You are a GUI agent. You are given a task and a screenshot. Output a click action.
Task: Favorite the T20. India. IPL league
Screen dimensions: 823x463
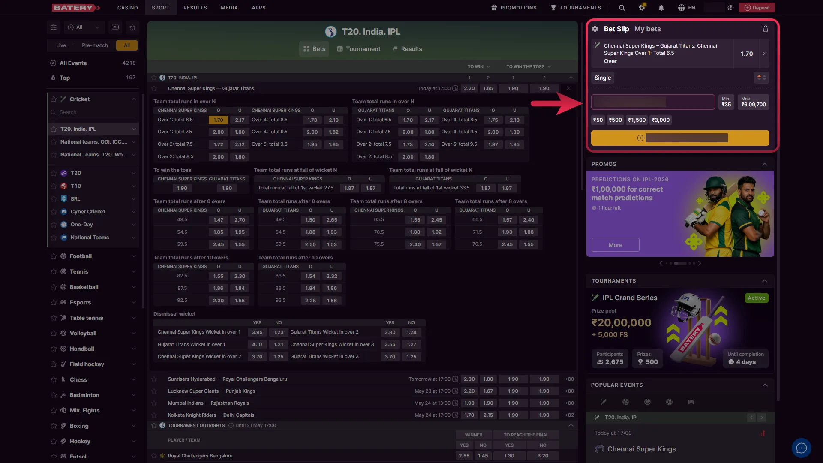point(54,129)
